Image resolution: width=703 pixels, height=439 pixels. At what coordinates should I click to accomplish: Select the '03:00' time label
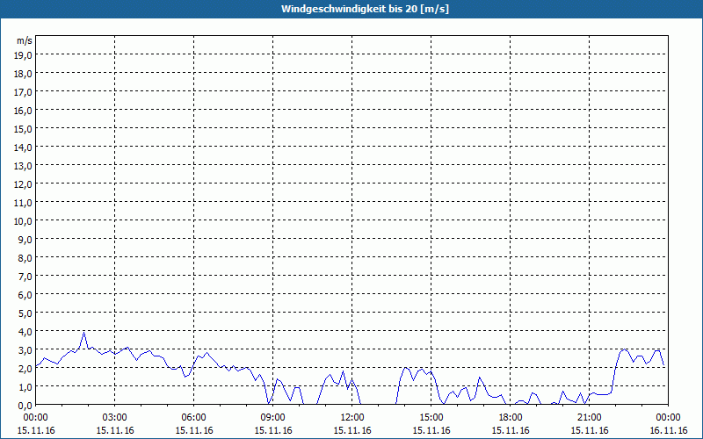(x=115, y=418)
